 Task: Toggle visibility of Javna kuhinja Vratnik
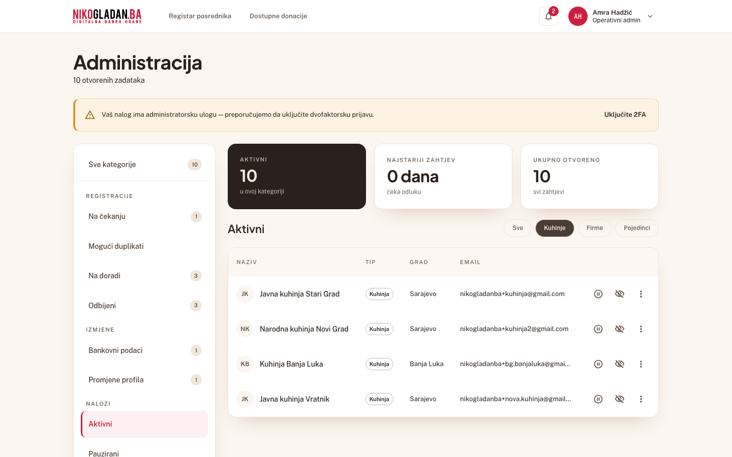(x=620, y=399)
